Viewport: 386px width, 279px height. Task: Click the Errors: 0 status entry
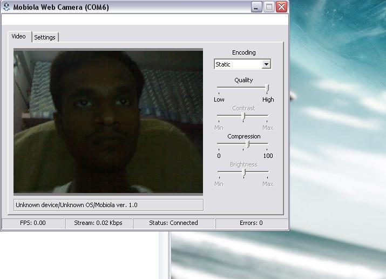252,223
